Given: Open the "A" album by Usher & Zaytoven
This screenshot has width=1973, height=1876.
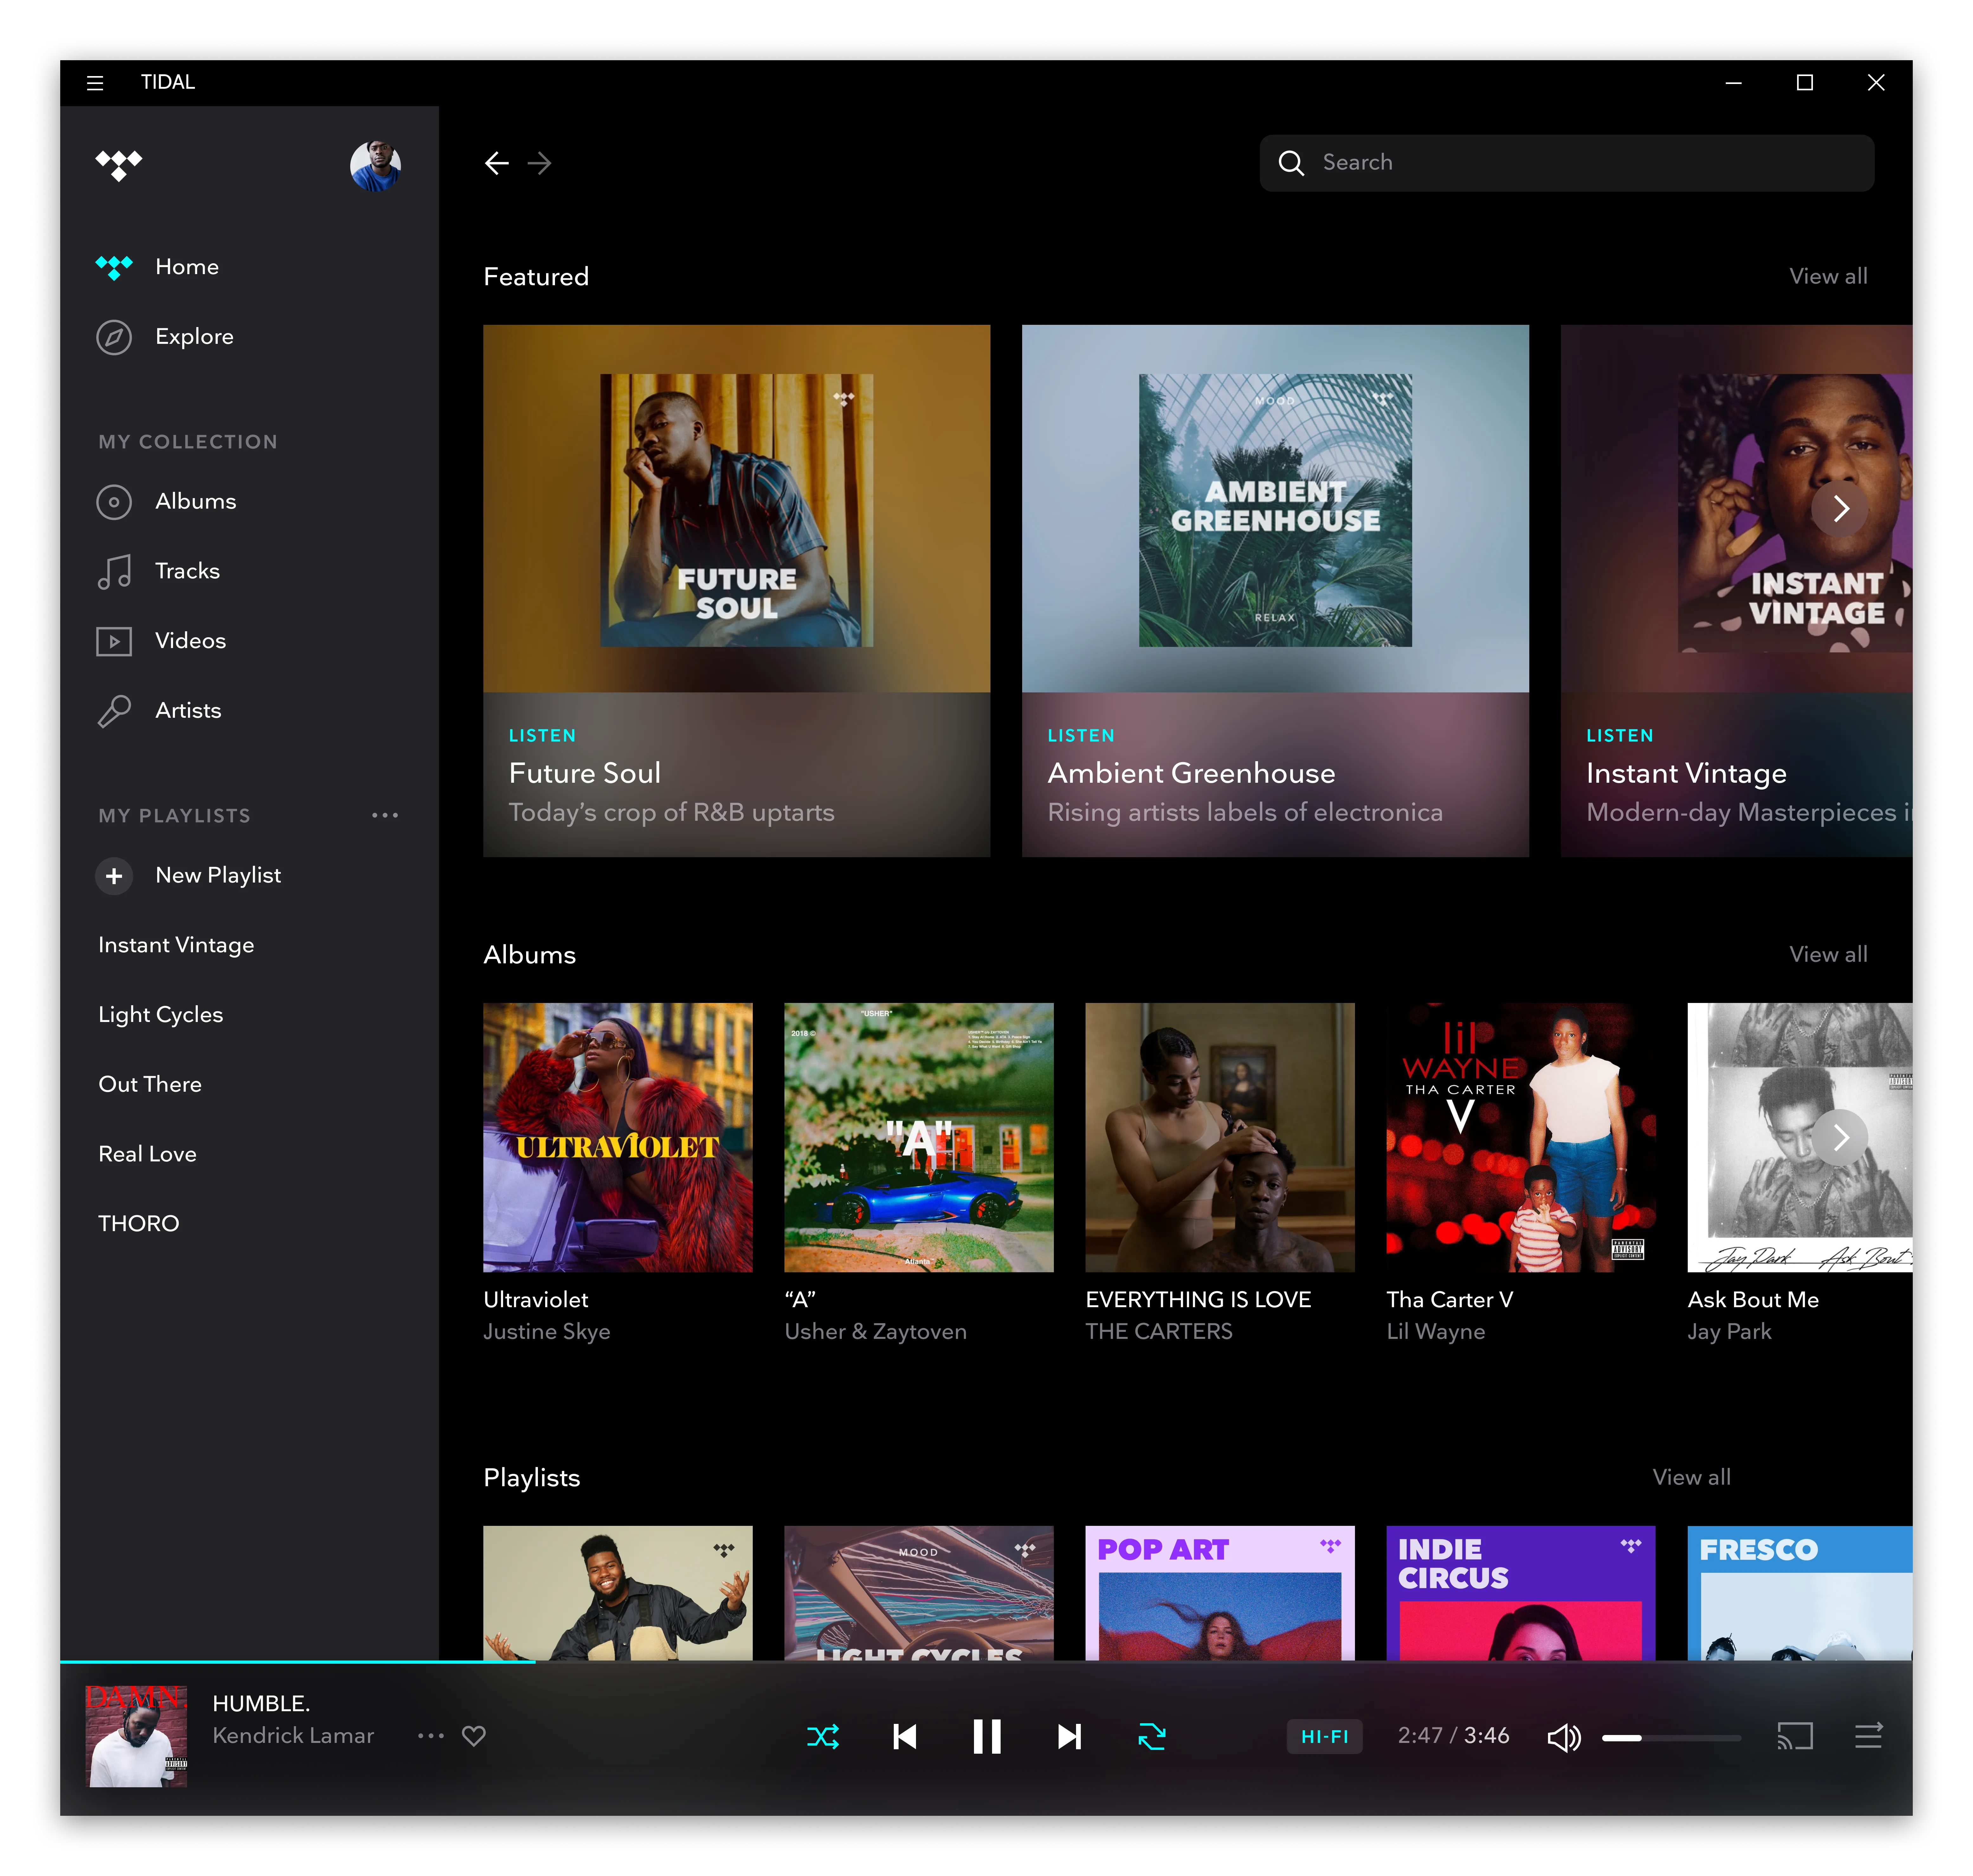Looking at the screenshot, I should click(x=919, y=1138).
